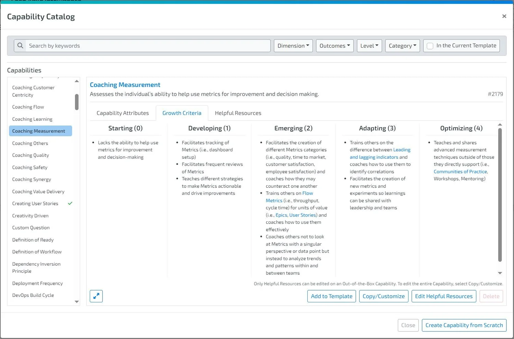Click the up arrow on the capabilities list scrollbar

click(77, 81)
